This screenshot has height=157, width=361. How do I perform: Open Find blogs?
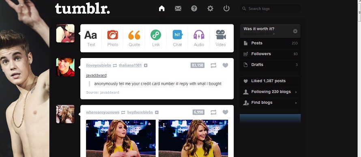270,103
